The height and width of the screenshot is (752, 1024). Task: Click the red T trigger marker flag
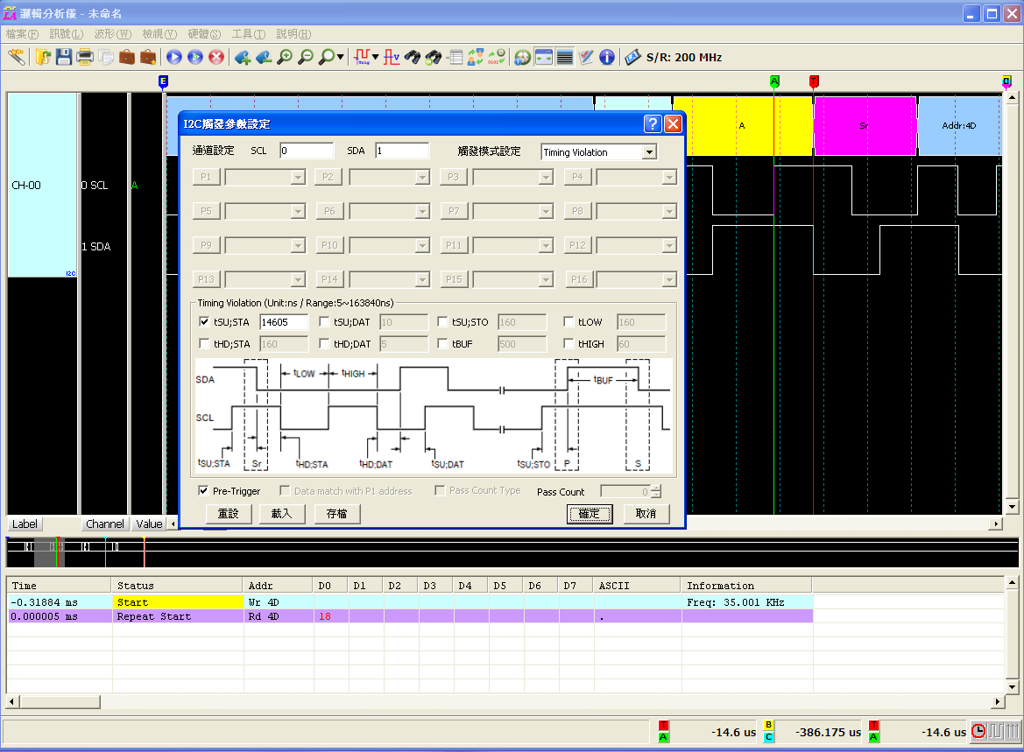[814, 81]
